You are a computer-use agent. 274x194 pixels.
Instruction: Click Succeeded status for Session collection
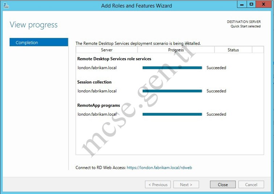tap(216, 91)
